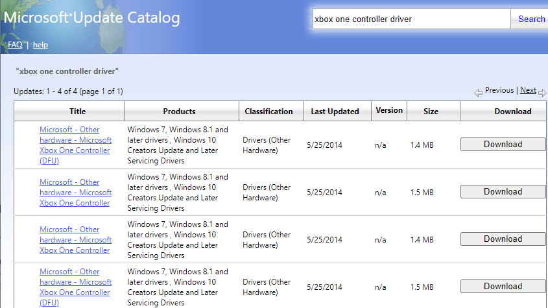Click the Search button

tap(531, 19)
